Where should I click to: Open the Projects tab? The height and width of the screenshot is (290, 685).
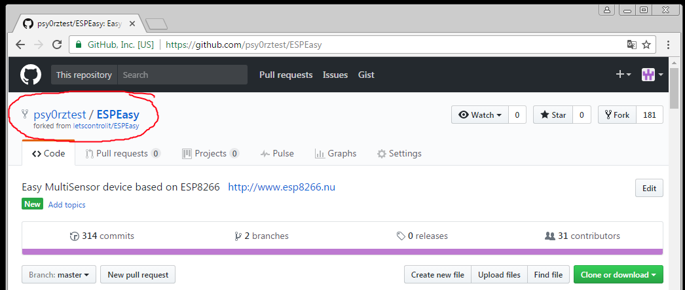(211, 153)
